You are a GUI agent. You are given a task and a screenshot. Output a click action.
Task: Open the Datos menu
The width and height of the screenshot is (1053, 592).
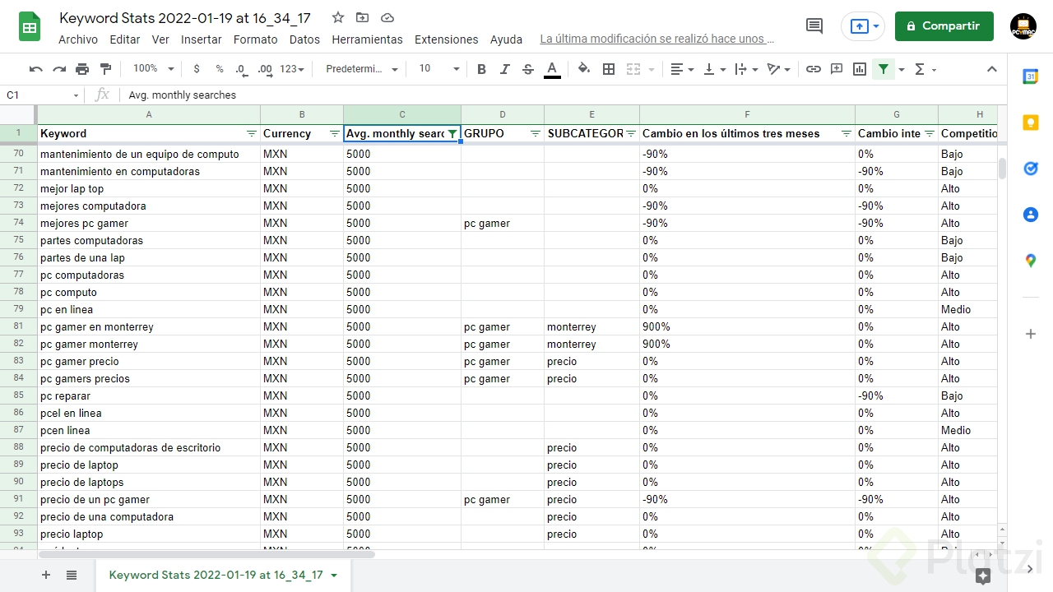click(304, 39)
